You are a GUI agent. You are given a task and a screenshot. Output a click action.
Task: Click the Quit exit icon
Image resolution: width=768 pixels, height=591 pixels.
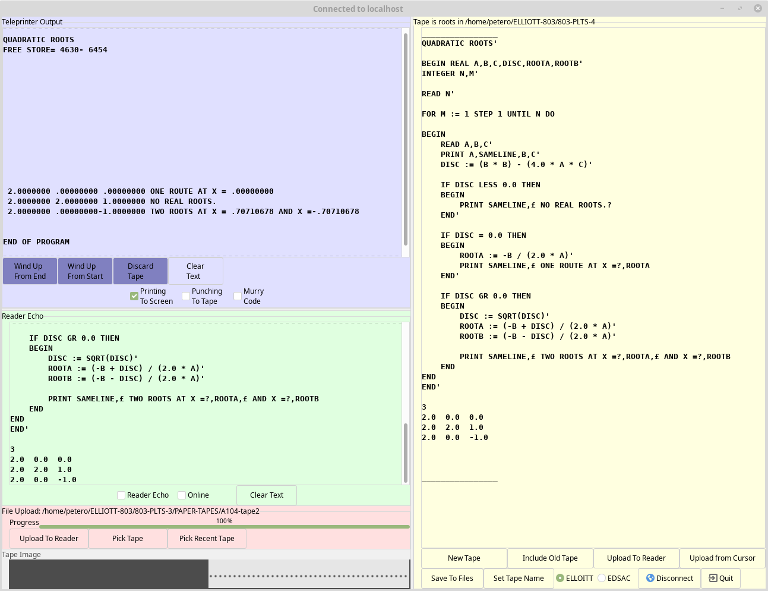coord(713,578)
